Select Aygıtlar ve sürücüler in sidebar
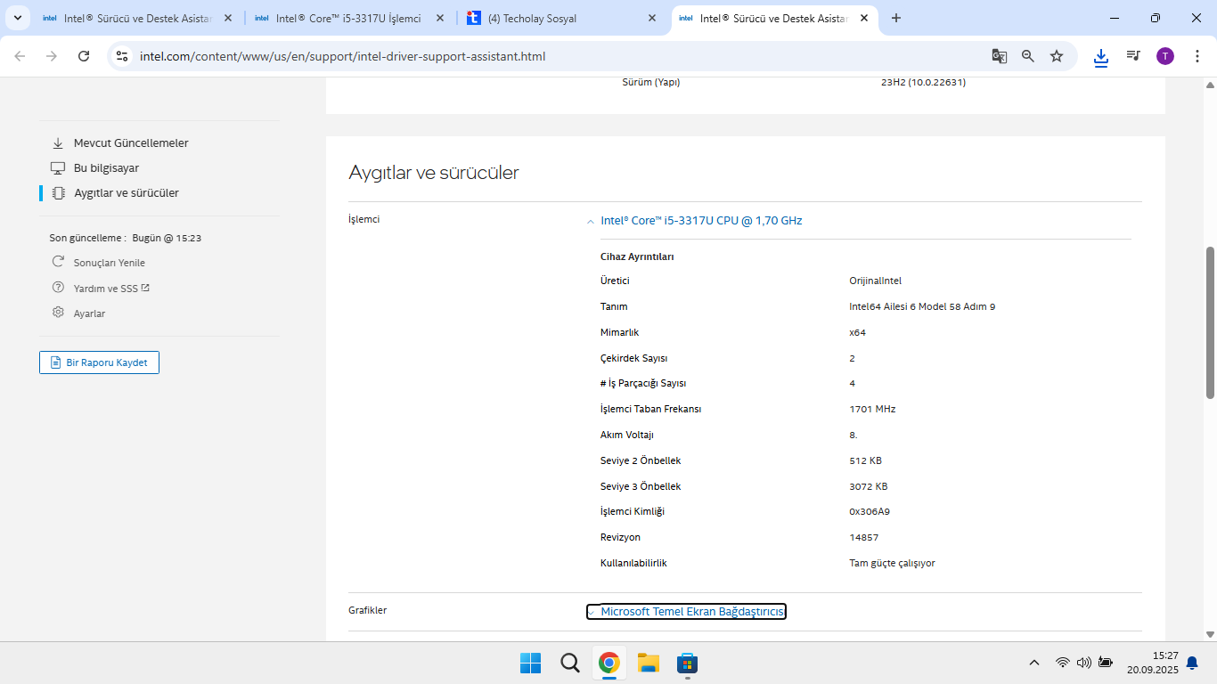 pyautogui.click(x=127, y=192)
